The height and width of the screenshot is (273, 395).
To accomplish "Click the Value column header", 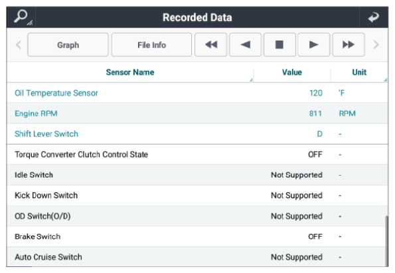I will click(x=291, y=72).
